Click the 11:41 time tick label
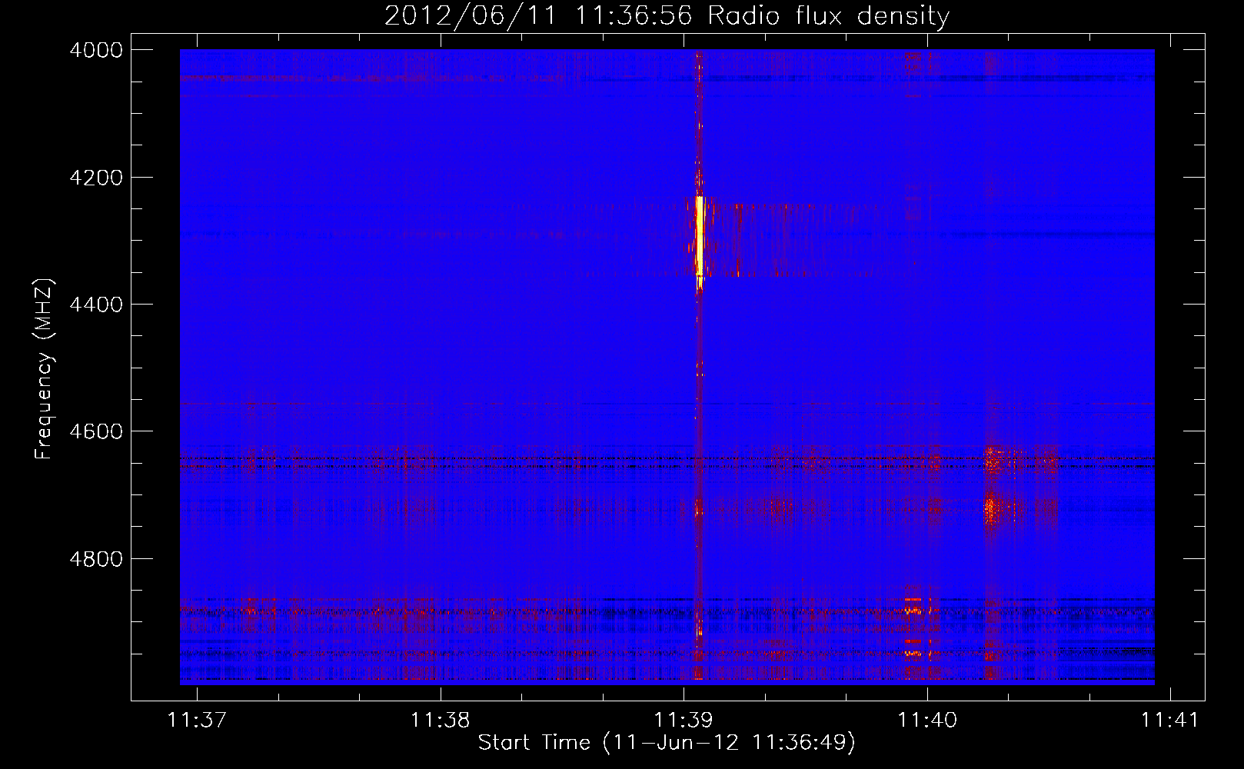 click(1169, 720)
